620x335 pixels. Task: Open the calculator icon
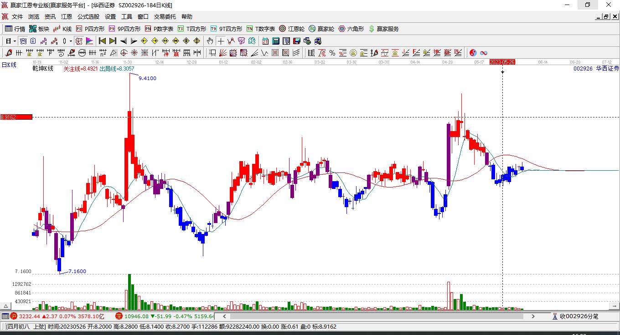tap(275, 41)
